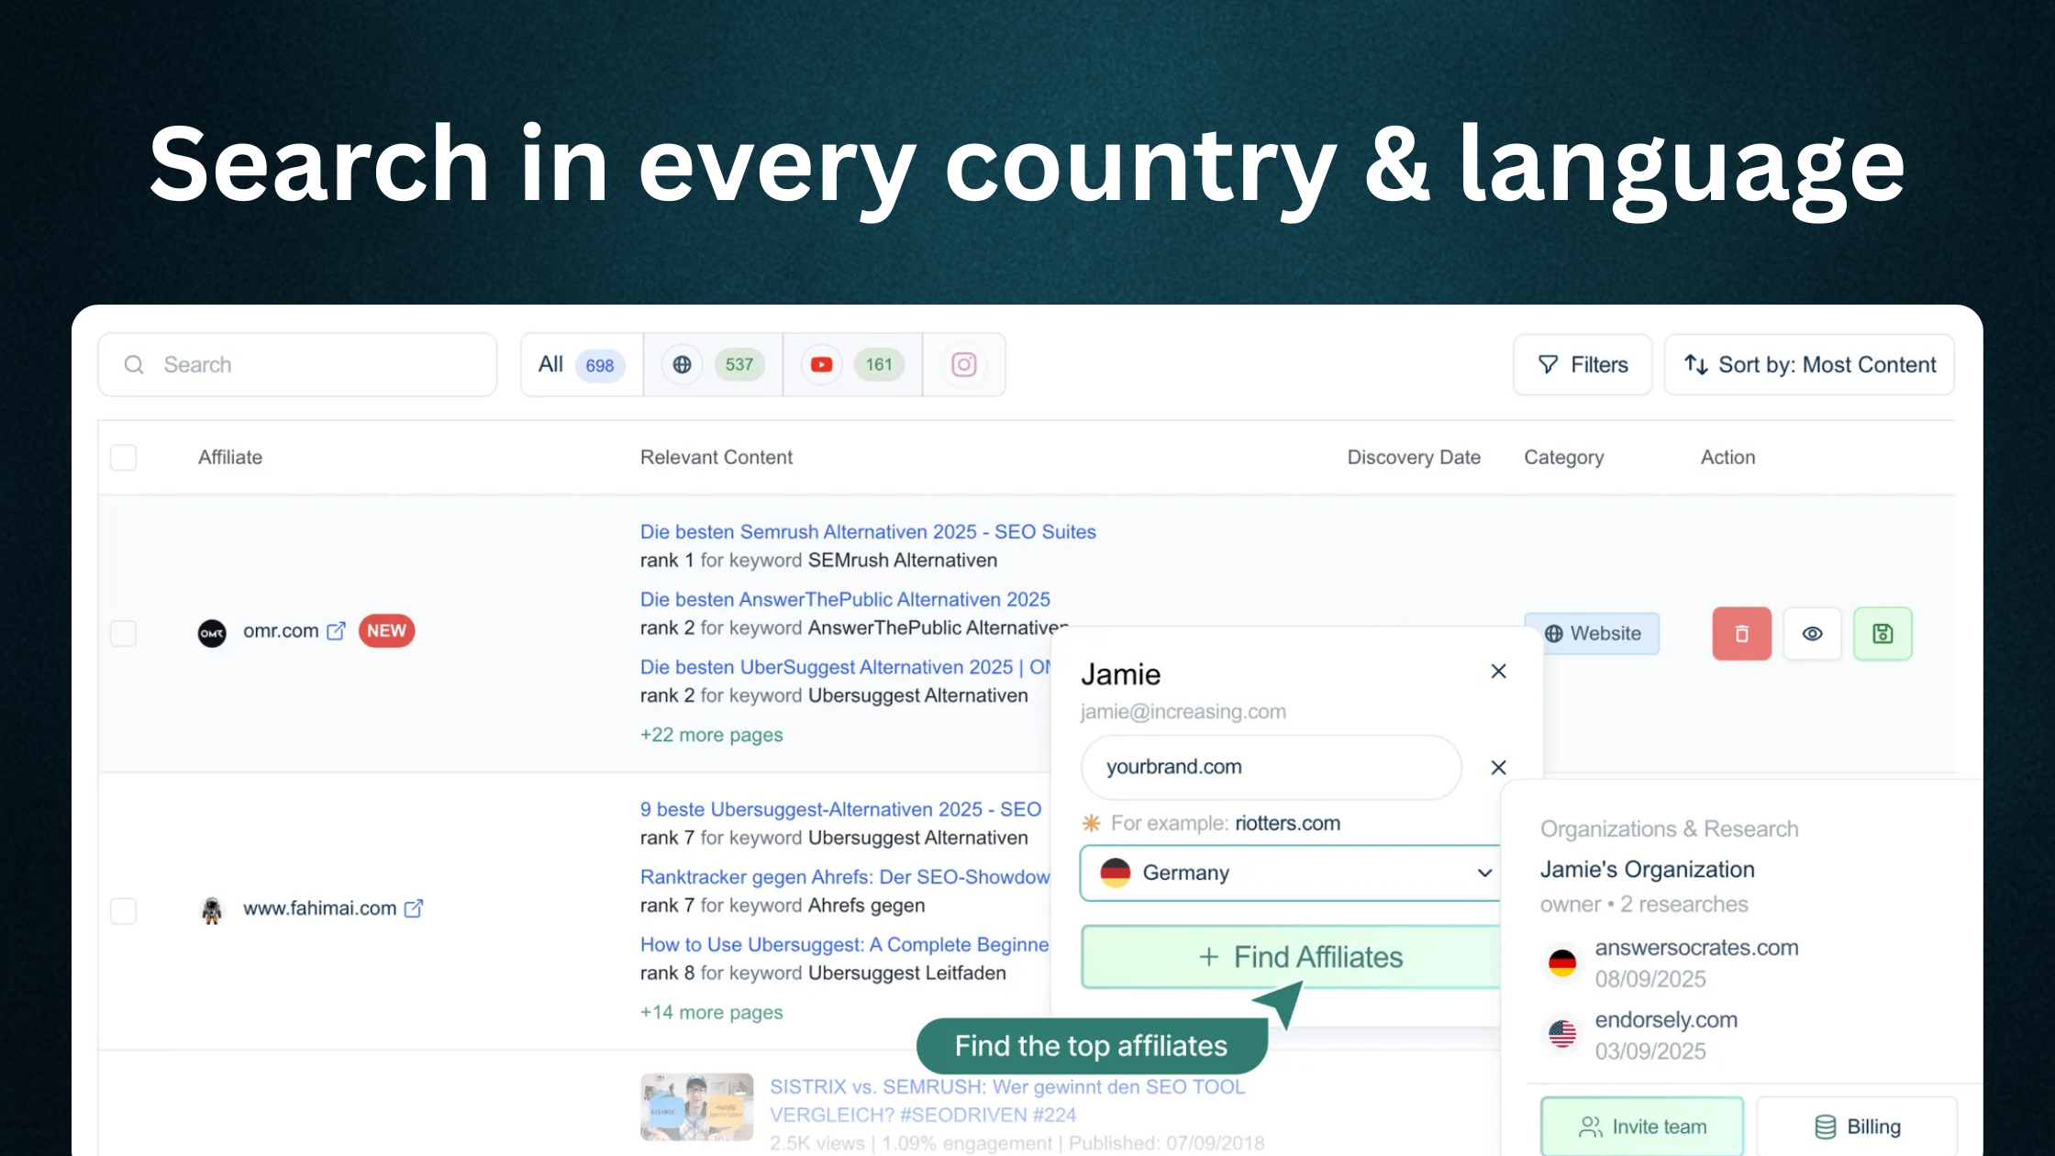The width and height of the screenshot is (2055, 1156).
Task: Click the Action column header
Action: (1728, 457)
